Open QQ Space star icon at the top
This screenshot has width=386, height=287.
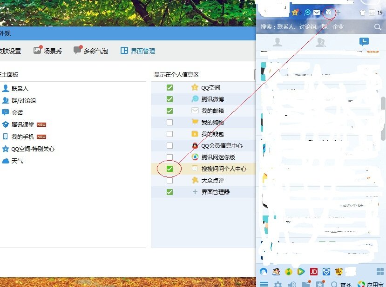(x=295, y=12)
